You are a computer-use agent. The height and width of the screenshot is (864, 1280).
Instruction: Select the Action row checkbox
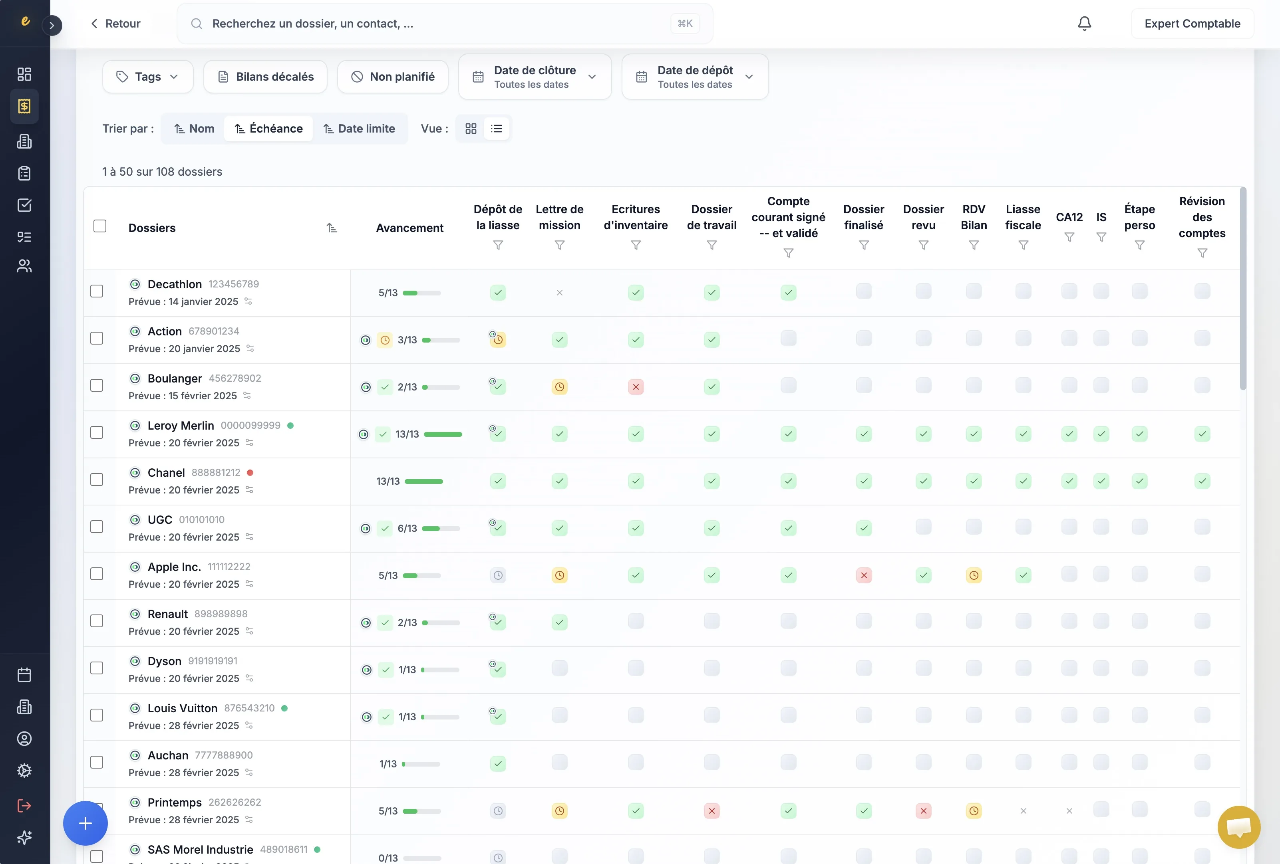point(97,339)
